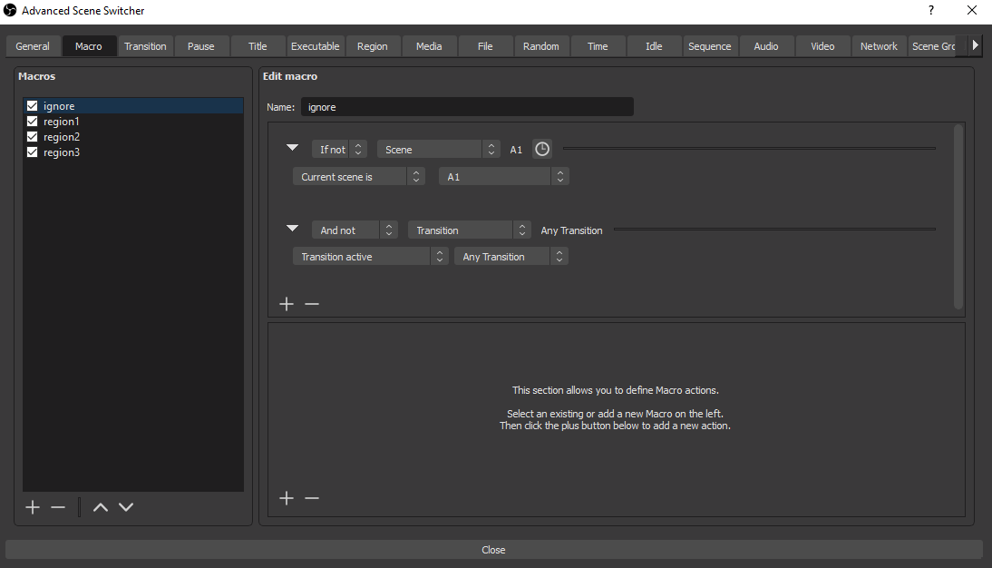Viewport: 992px width, 568px height.
Task: Open the help question mark
Action: 931,10
